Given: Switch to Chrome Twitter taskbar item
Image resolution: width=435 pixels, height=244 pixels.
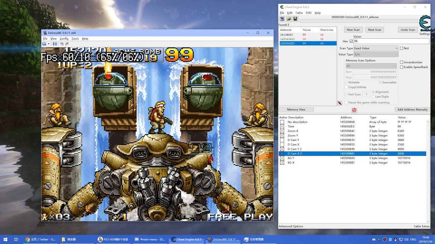Looking at the screenshot, I should [x=40, y=239].
